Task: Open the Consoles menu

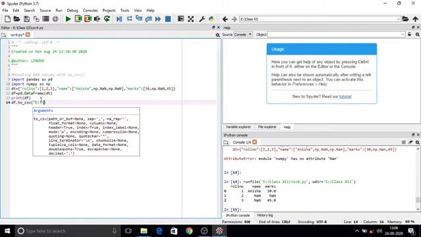Action: pyautogui.click(x=90, y=11)
